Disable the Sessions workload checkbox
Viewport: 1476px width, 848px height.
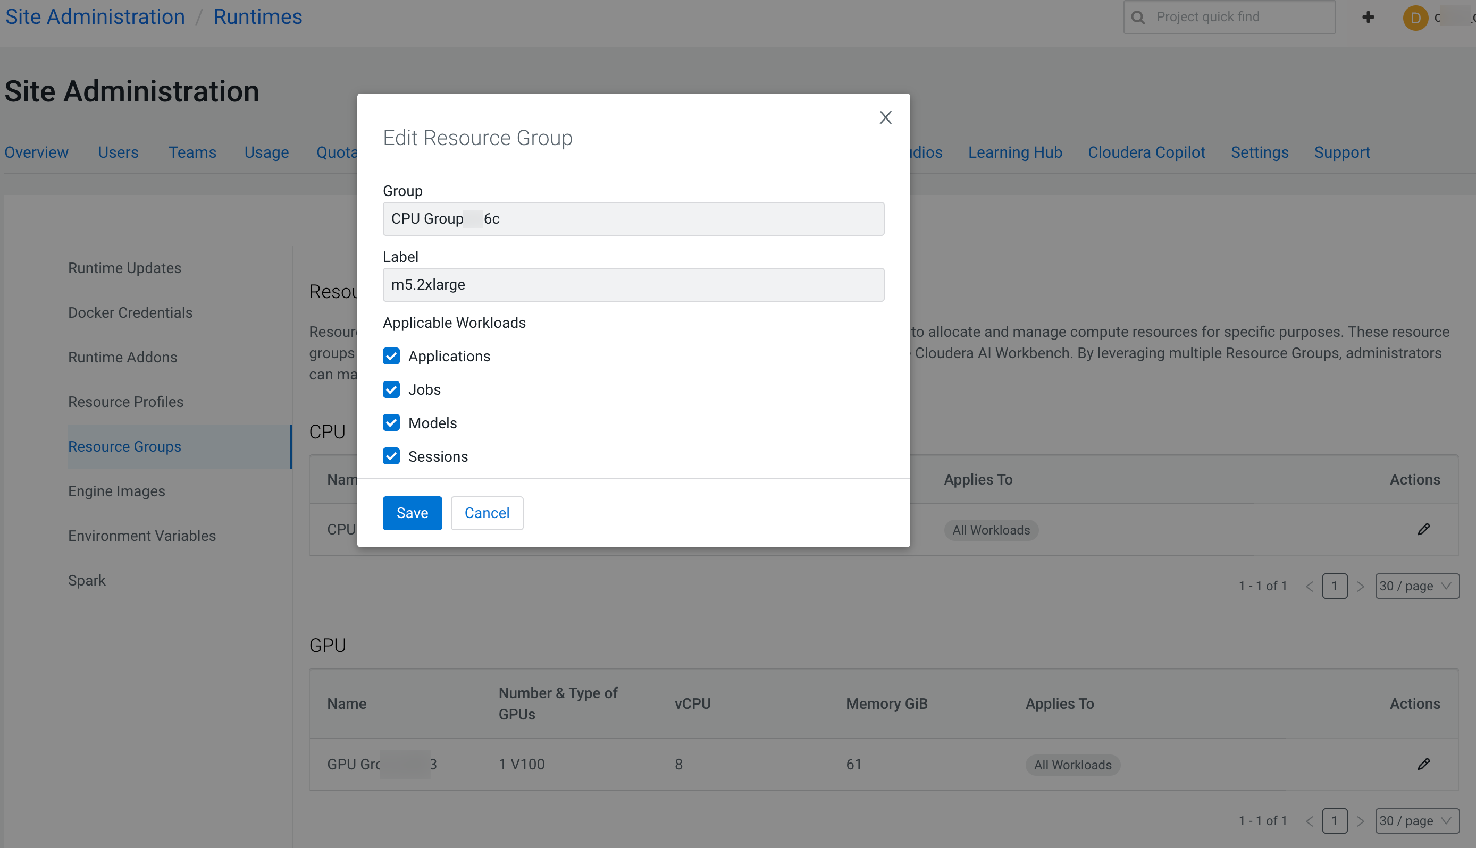click(x=391, y=456)
